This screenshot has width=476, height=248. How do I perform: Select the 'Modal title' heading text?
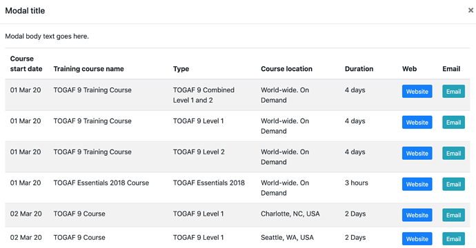pos(25,10)
